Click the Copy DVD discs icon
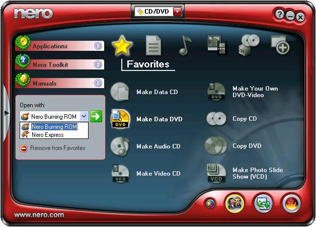This screenshot has height=227, width=316. pos(216,145)
